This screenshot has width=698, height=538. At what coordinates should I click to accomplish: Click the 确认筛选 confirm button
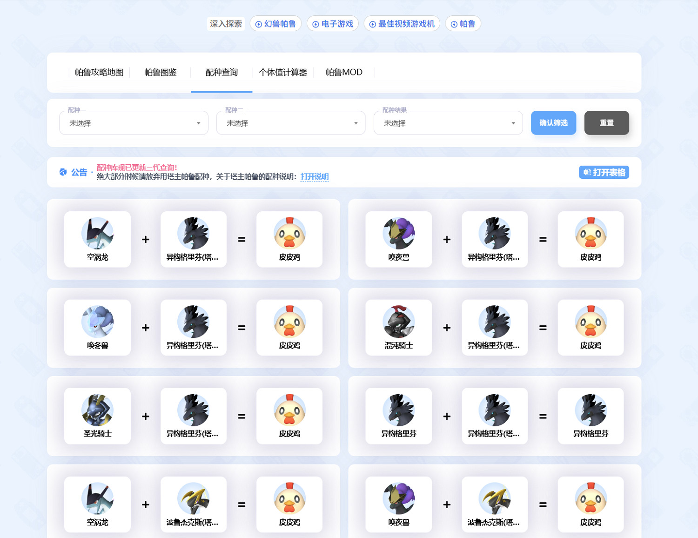point(553,123)
